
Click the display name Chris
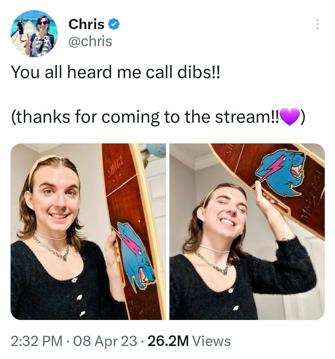(x=86, y=24)
